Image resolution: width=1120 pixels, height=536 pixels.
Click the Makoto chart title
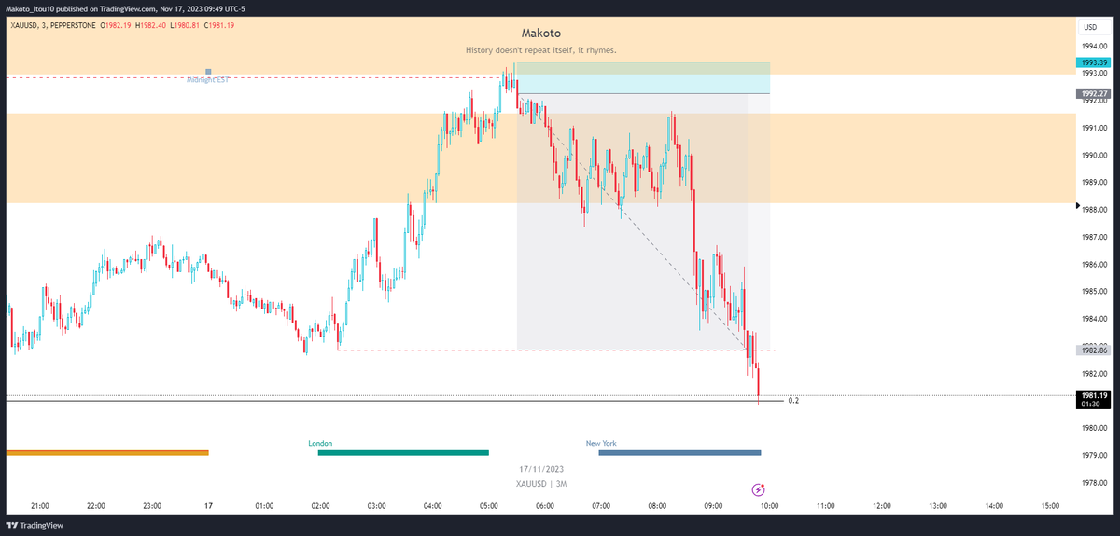541,33
